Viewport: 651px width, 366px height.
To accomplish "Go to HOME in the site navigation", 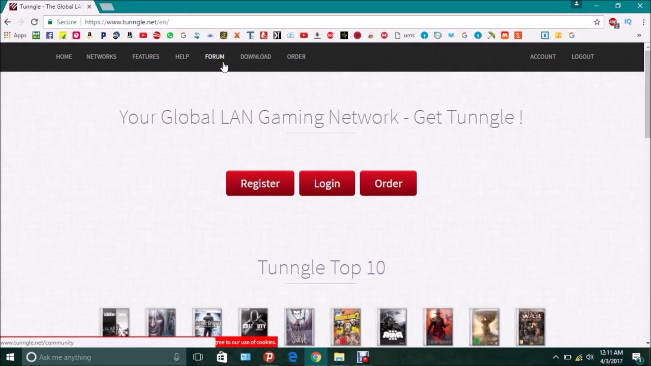I will click(64, 56).
